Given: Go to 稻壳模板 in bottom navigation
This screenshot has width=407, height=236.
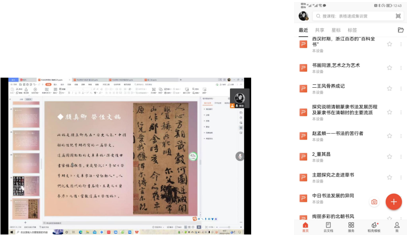Looking at the screenshot, I should [374, 227].
